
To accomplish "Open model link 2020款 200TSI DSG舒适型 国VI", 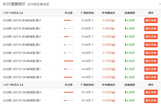I will [x=22, y=77].
